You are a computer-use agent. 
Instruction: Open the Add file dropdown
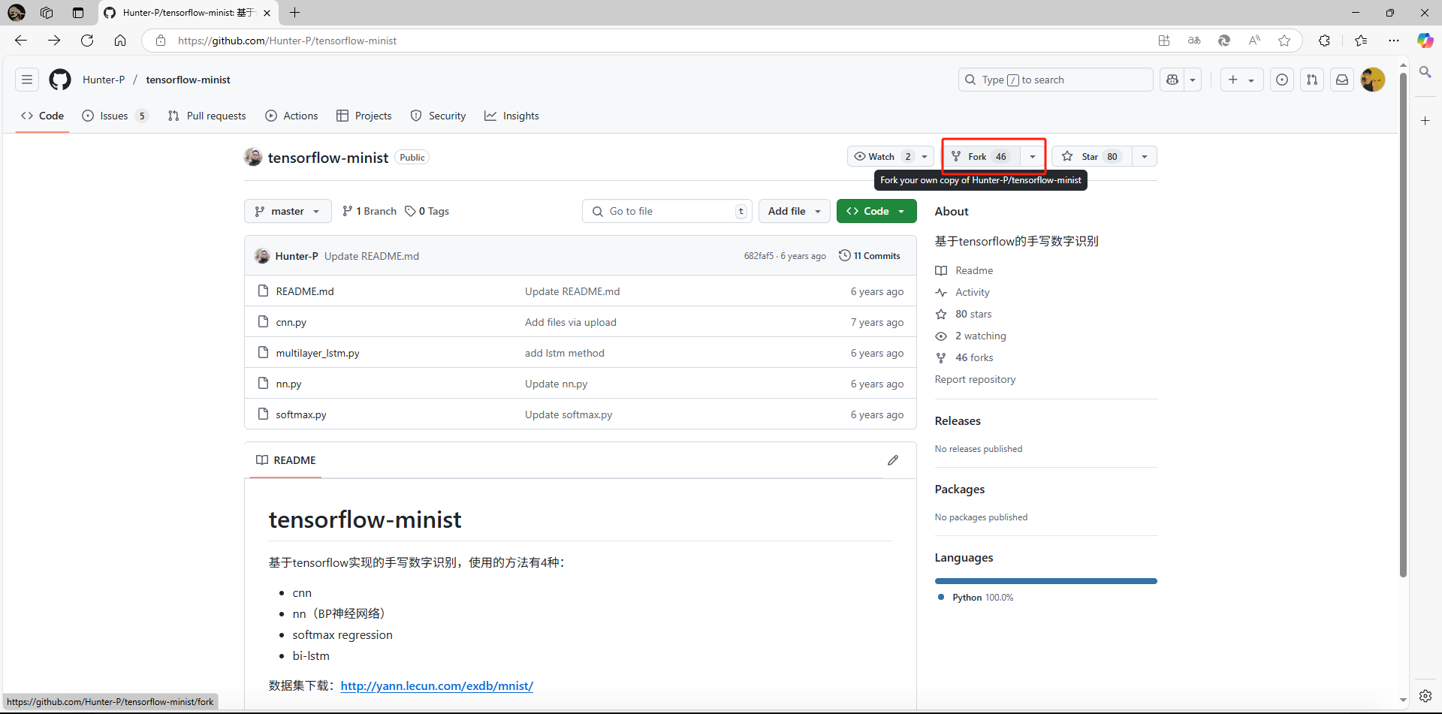pyautogui.click(x=795, y=211)
